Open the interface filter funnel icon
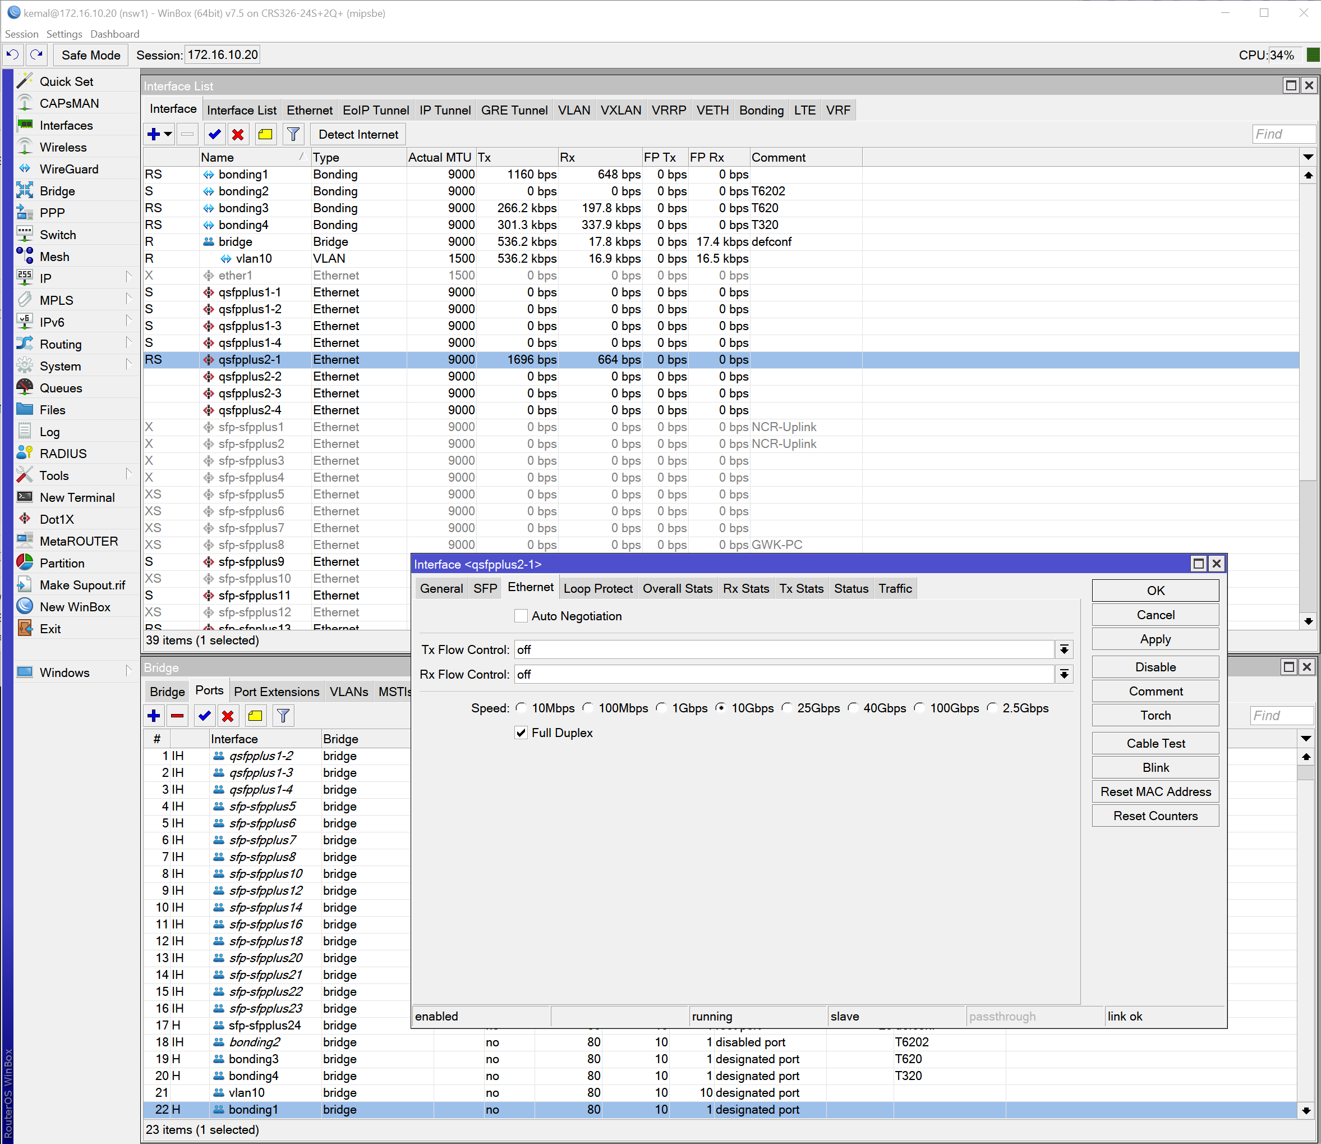The image size is (1321, 1144). [x=293, y=134]
